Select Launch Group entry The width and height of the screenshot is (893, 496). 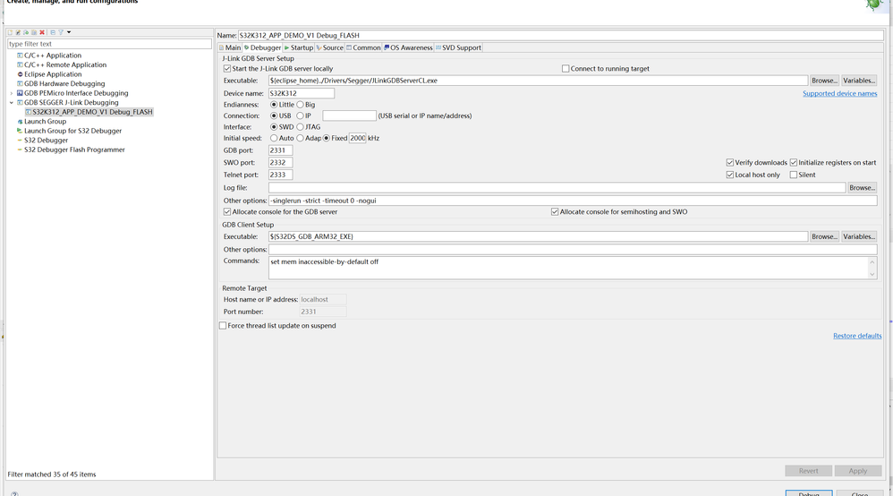(45, 122)
